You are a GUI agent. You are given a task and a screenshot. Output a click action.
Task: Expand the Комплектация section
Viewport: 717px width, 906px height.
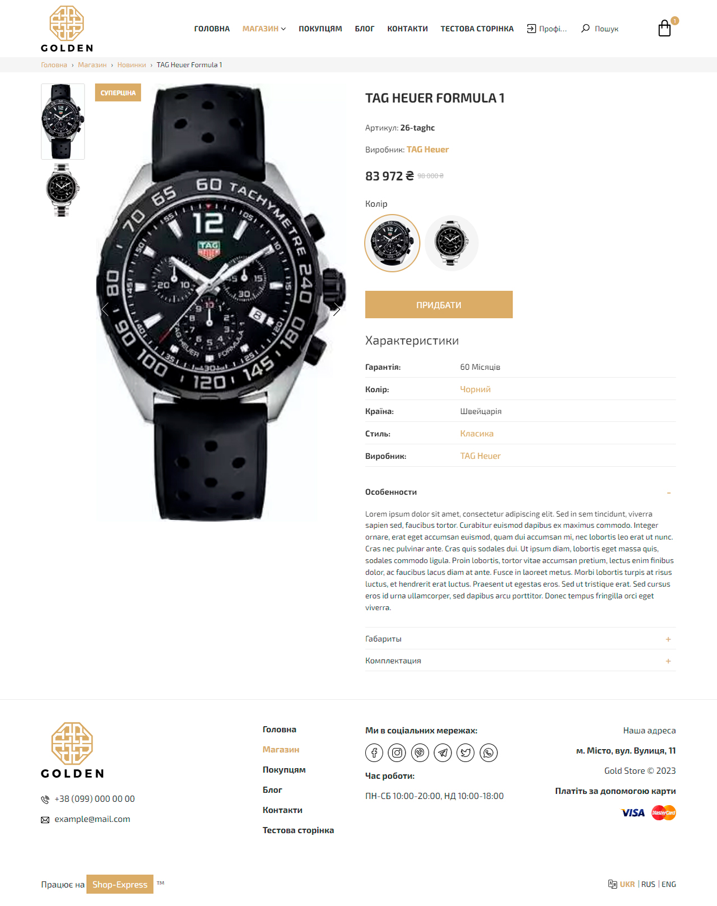[520, 661]
